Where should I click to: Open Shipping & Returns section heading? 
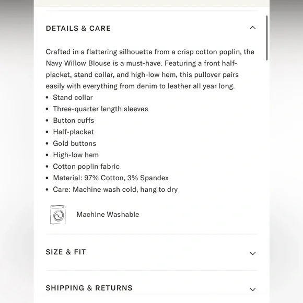(x=89, y=288)
